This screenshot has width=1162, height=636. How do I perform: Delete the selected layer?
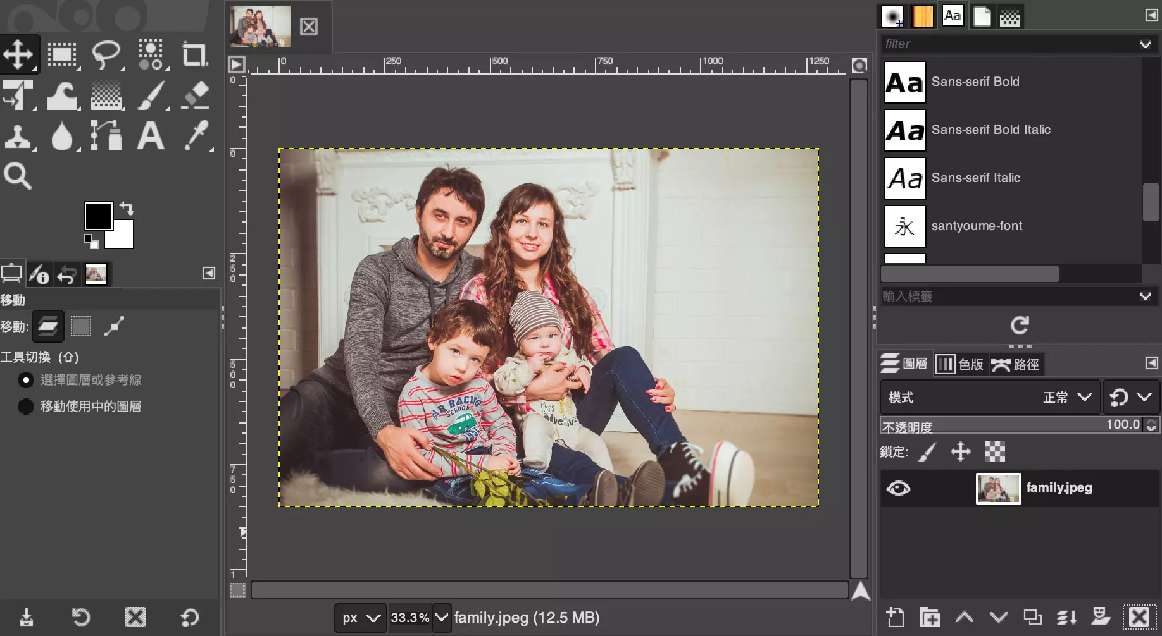click(x=1139, y=616)
